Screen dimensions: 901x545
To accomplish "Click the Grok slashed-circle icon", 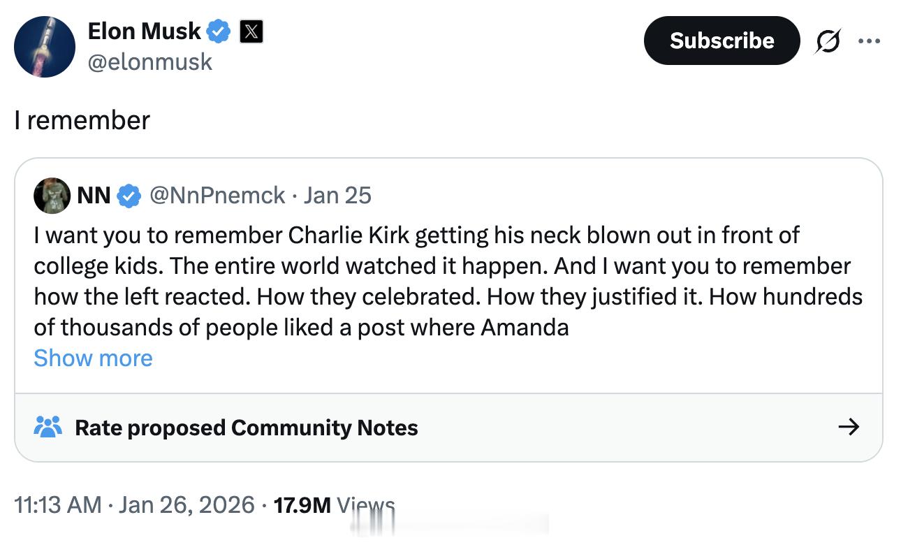I will (x=828, y=41).
